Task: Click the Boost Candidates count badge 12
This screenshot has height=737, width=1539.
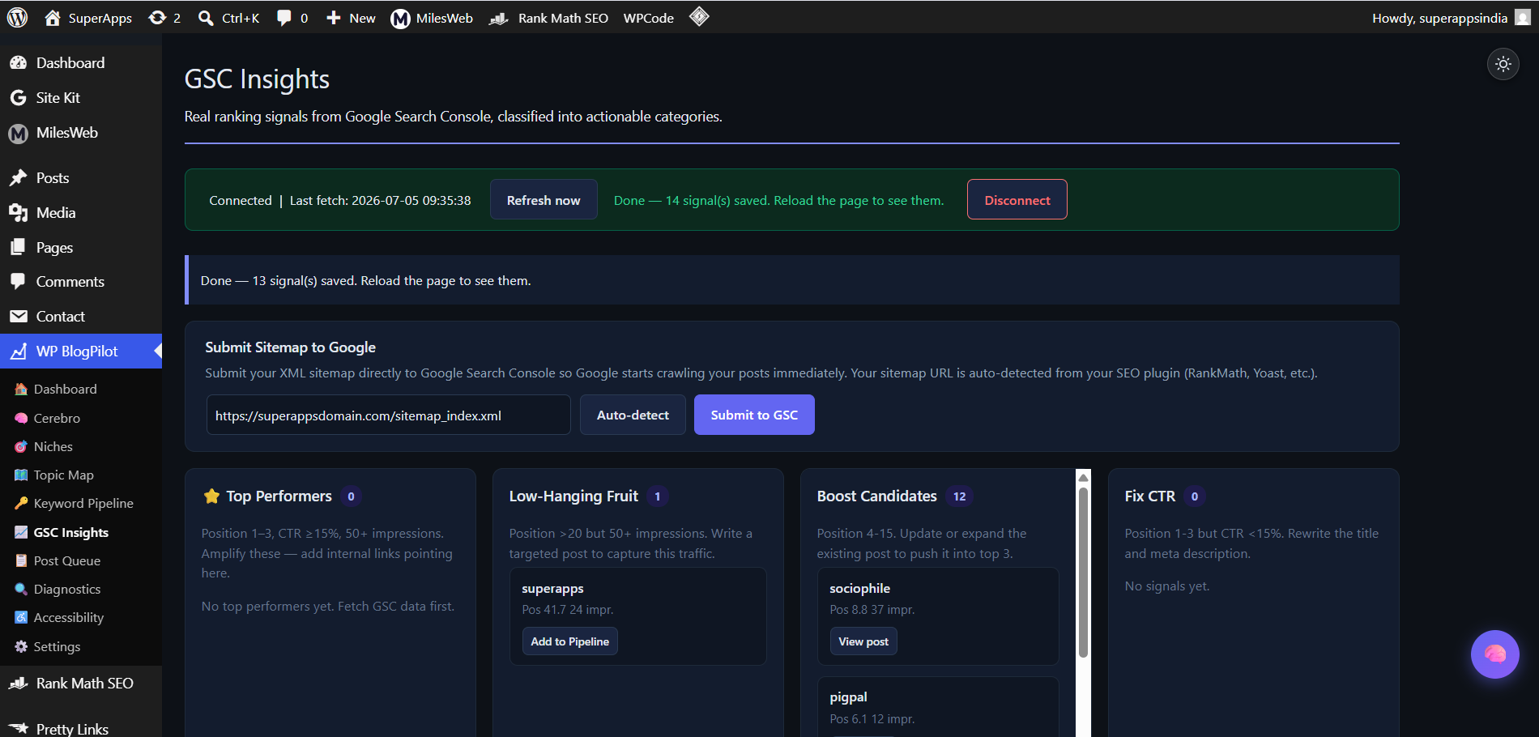Action: pyautogui.click(x=959, y=496)
